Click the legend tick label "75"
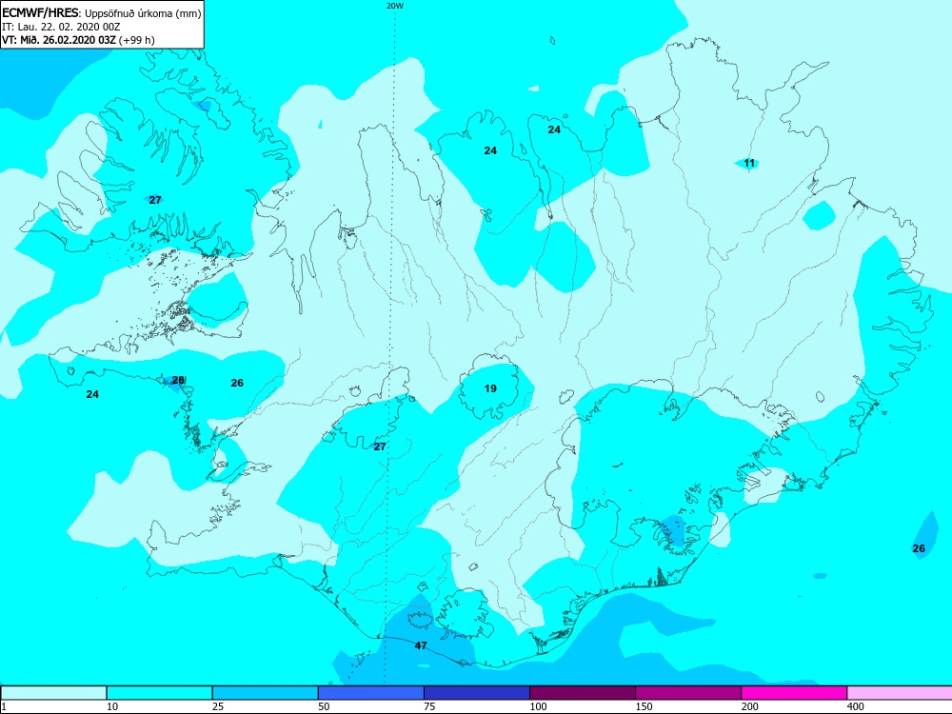The width and height of the screenshot is (952, 714). (x=430, y=706)
